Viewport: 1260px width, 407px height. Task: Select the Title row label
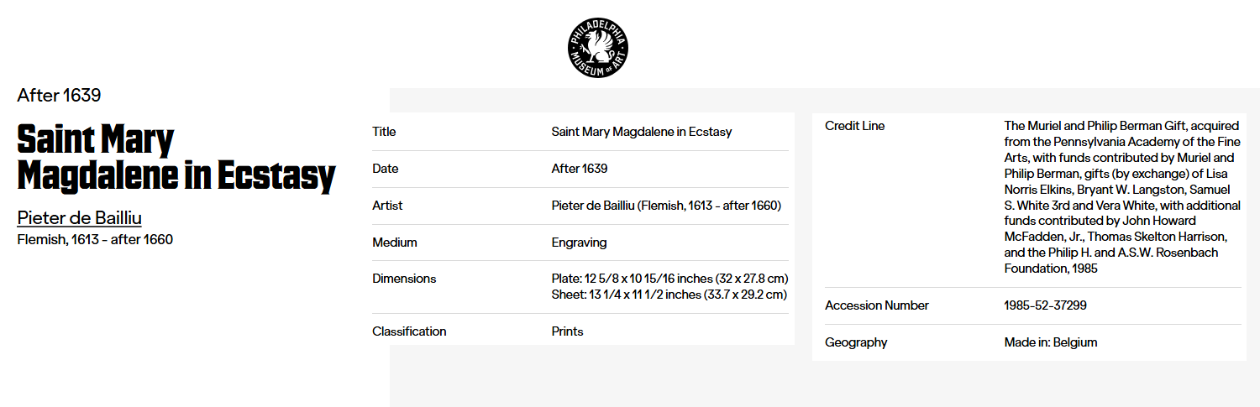click(384, 132)
